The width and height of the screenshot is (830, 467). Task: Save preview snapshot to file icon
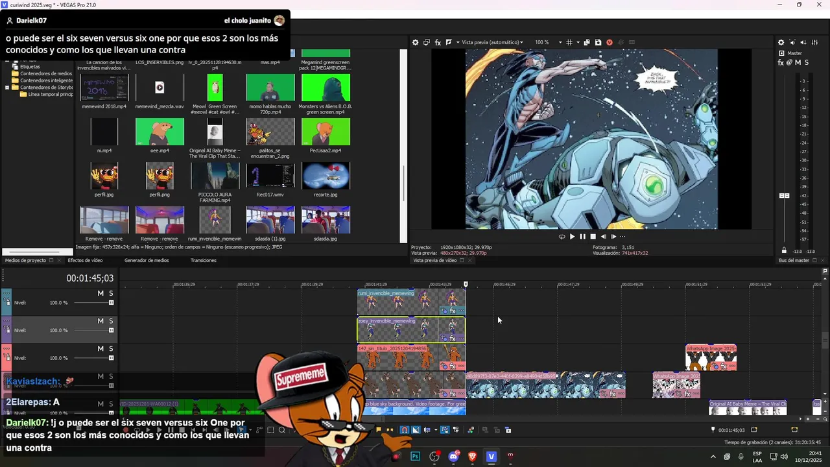click(598, 42)
